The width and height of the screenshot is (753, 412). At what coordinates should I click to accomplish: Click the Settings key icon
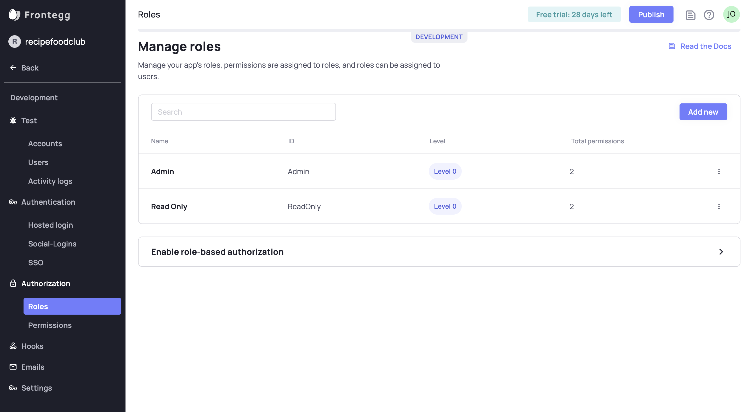(13, 388)
